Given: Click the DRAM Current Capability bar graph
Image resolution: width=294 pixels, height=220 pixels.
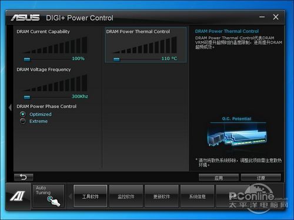Looking at the screenshot, I should [55, 45].
